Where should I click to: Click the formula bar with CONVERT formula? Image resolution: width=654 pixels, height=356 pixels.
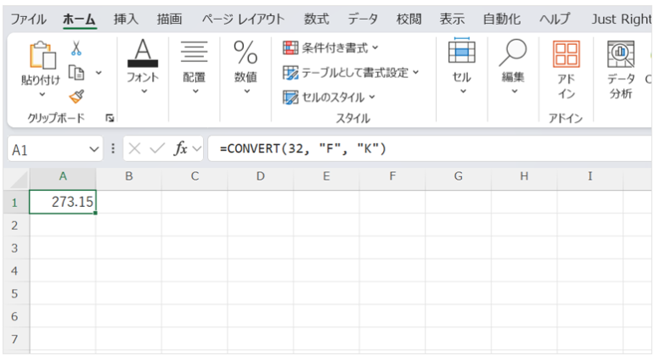tap(430, 148)
